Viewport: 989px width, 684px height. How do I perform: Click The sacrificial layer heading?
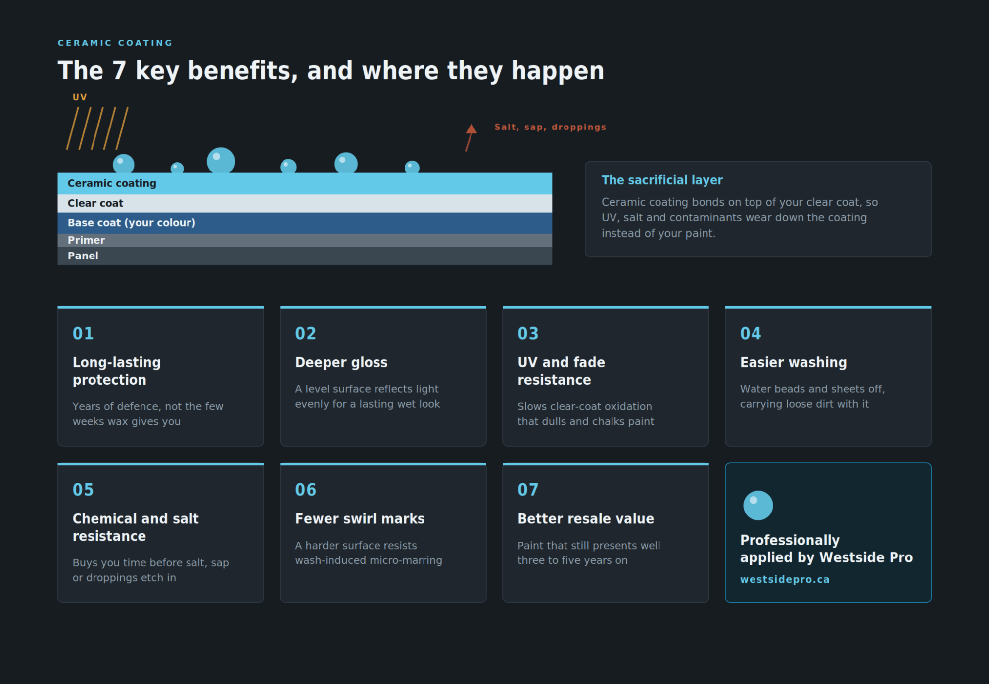pos(662,180)
